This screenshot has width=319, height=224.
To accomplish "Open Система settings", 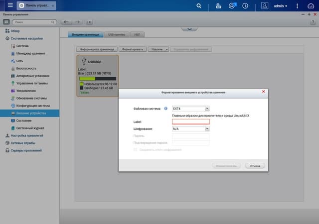I will tap(22, 46).
